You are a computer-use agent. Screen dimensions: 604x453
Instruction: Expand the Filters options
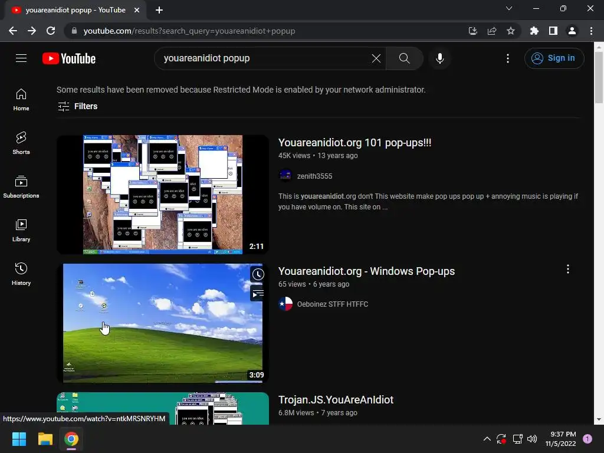pyautogui.click(x=77, y=106)
